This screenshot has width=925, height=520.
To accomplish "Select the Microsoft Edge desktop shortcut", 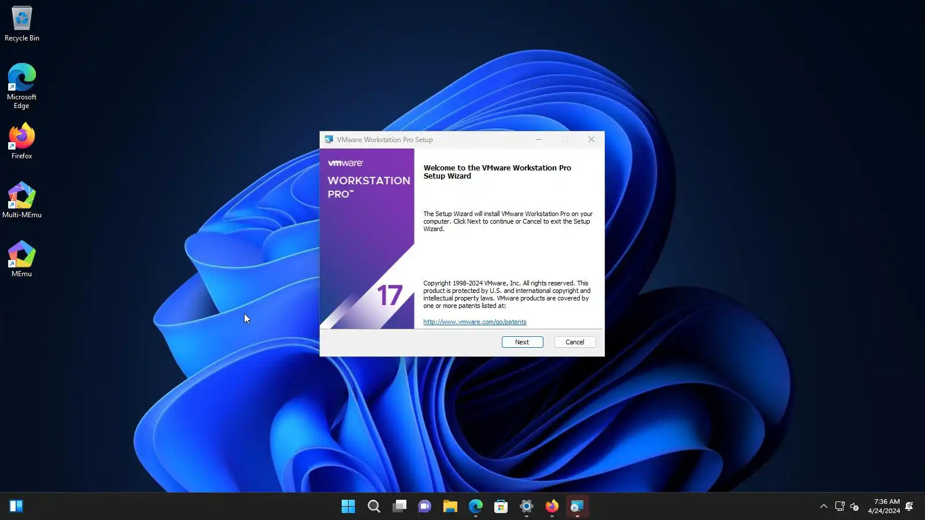I will 22,86.
